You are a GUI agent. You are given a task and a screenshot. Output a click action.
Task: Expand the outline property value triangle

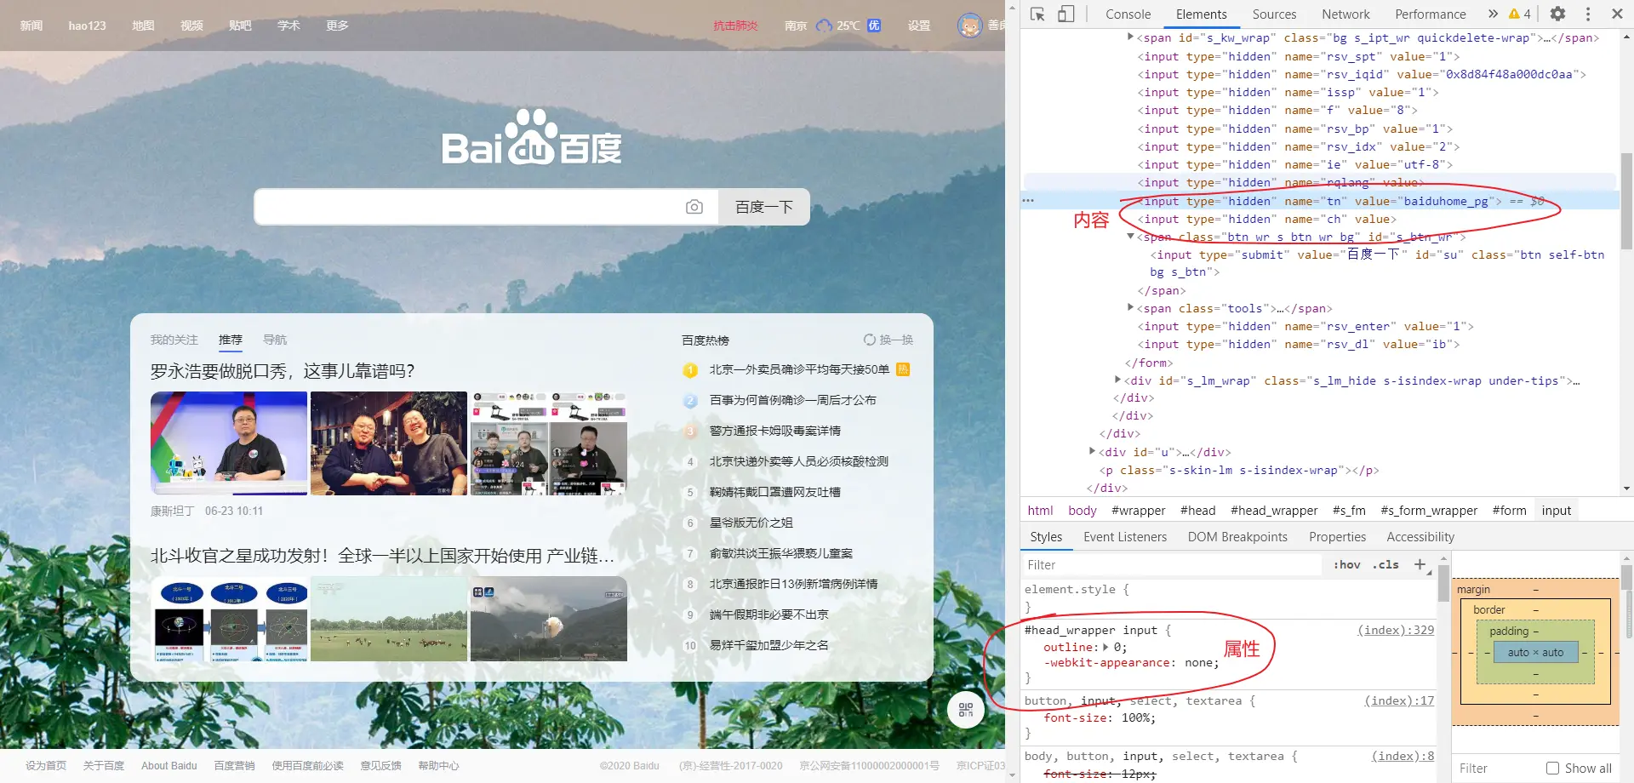[1106, 647]
